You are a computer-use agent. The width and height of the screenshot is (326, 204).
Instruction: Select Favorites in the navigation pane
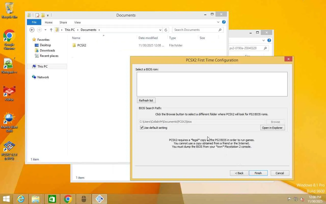[43, 40]
